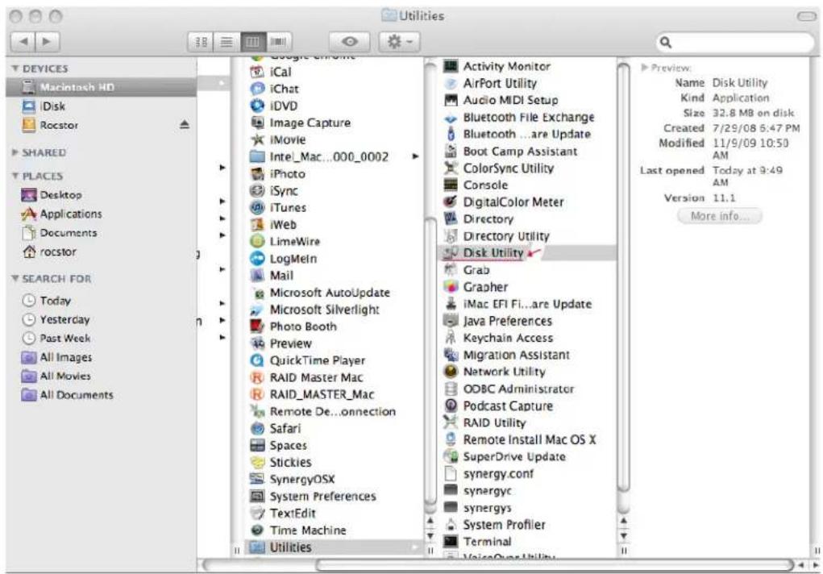
Task: Select Grapher application
Action: (476, 287)
